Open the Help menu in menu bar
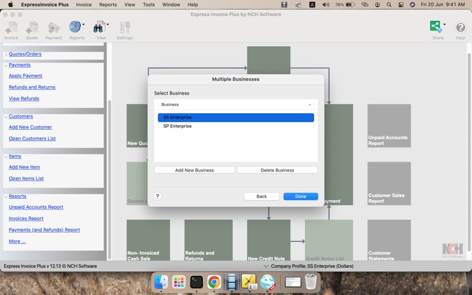Viewport: 472px width, 295px height. coord(193,5)
